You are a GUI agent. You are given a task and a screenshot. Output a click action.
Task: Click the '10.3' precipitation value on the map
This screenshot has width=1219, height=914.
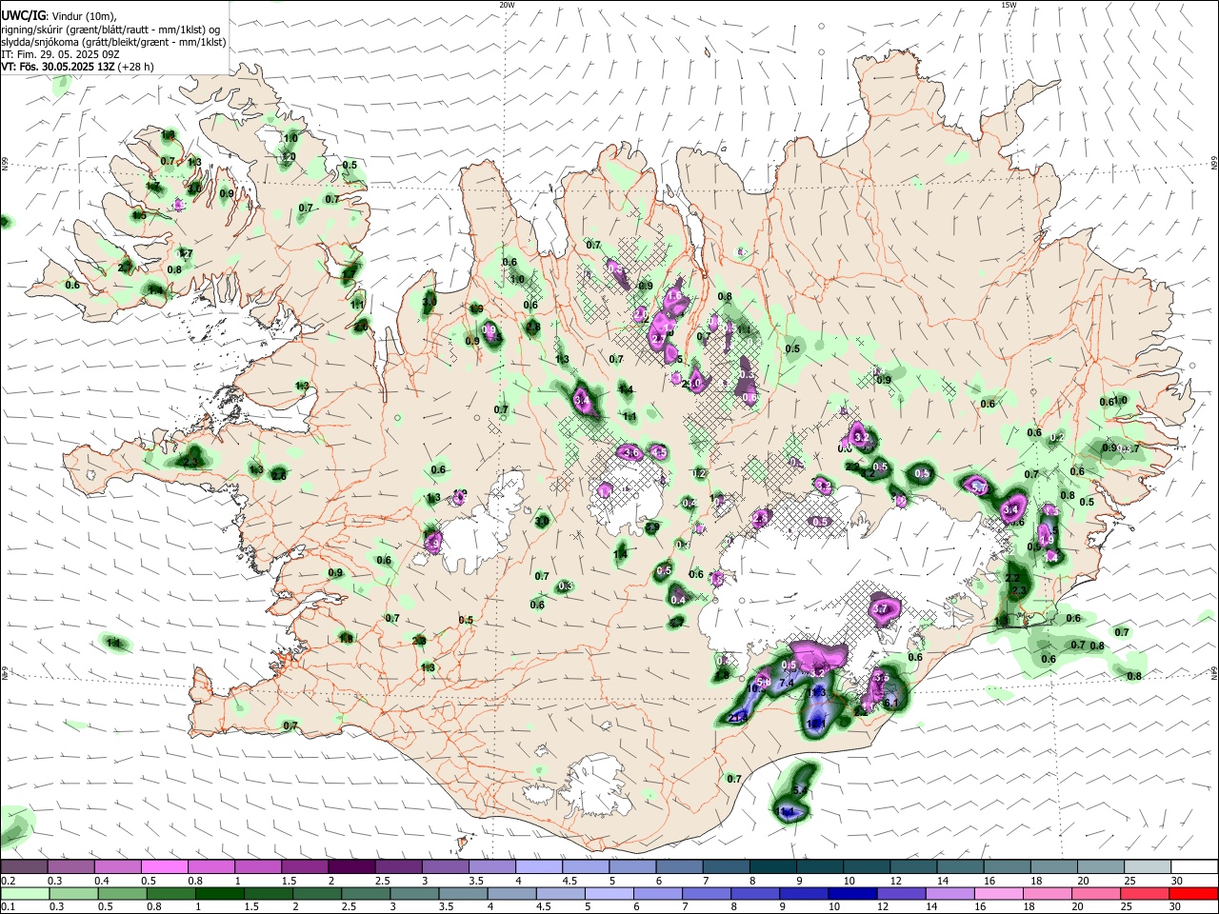point(757,687)
